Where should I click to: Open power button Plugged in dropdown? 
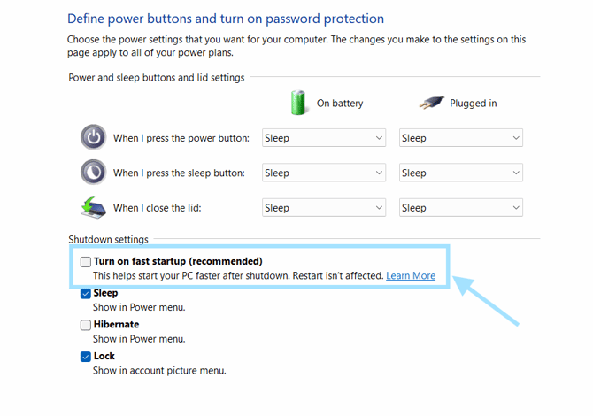pos(460,138)
